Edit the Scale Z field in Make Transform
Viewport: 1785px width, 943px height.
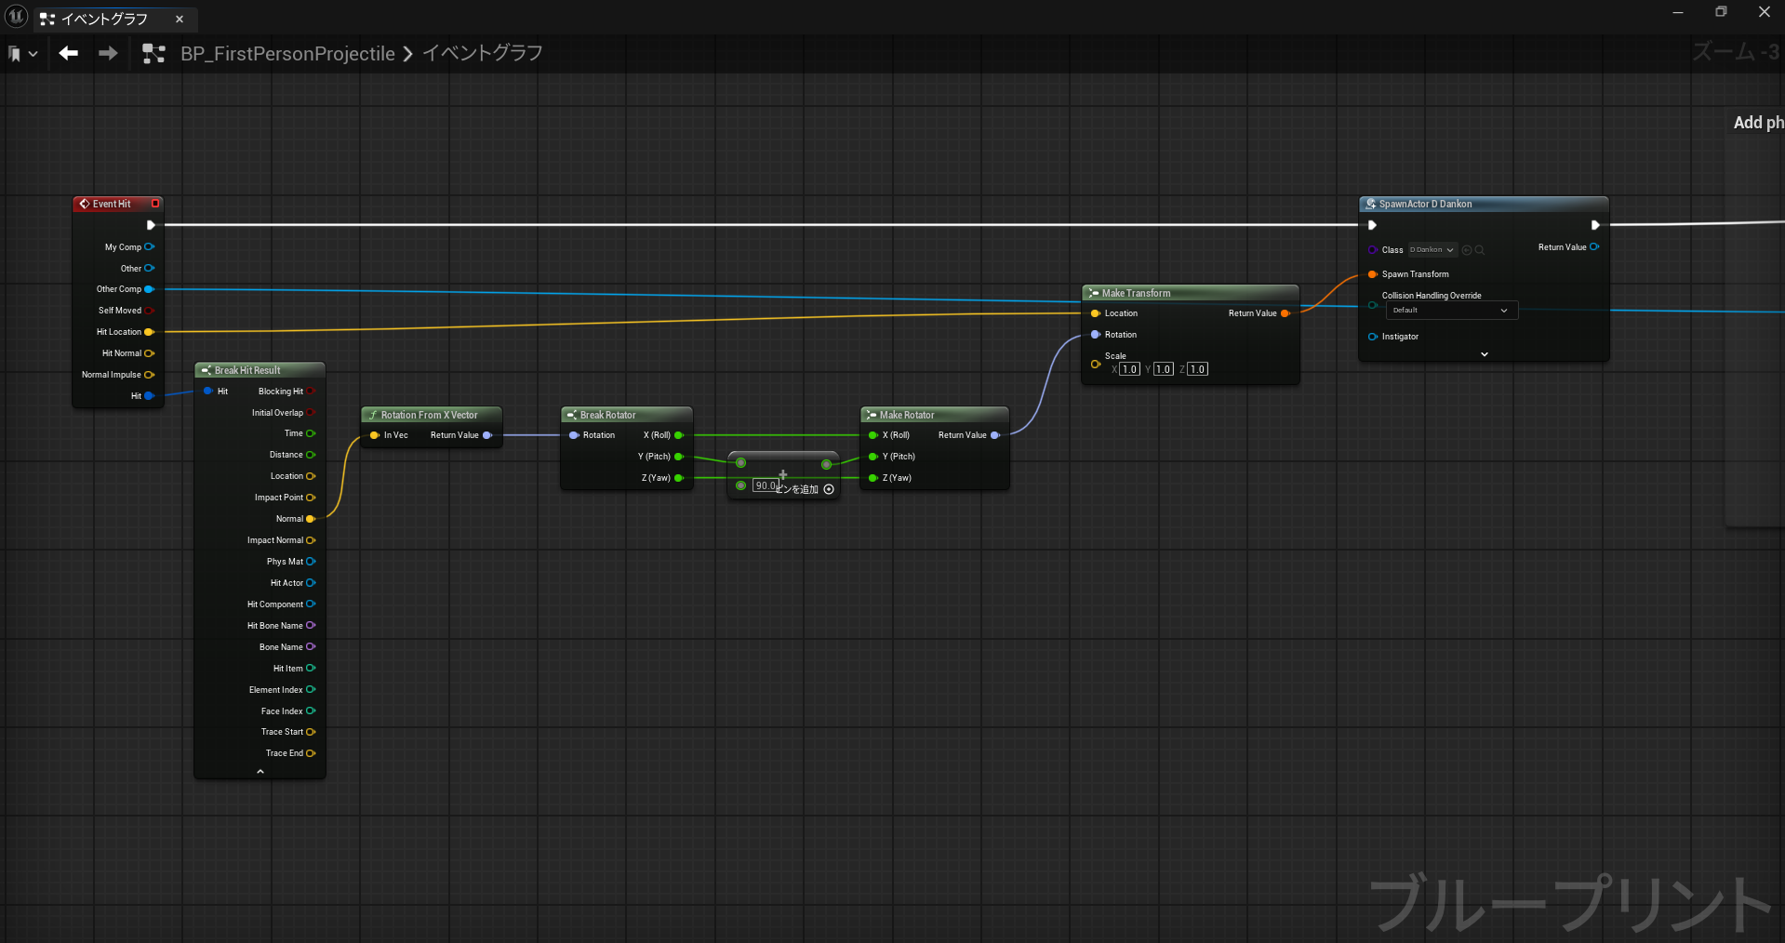1198,369
